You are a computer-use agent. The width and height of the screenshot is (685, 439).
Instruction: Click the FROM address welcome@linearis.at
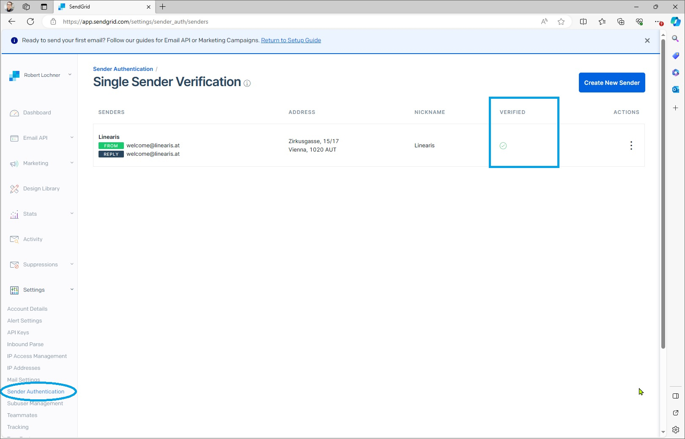coord(153,146)
